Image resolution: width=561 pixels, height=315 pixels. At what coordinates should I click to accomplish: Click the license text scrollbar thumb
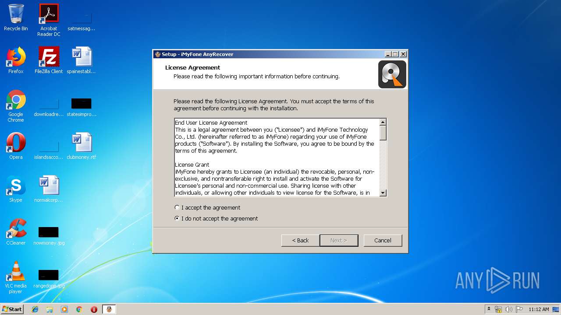pyautogui.click(x=383, y=133)
